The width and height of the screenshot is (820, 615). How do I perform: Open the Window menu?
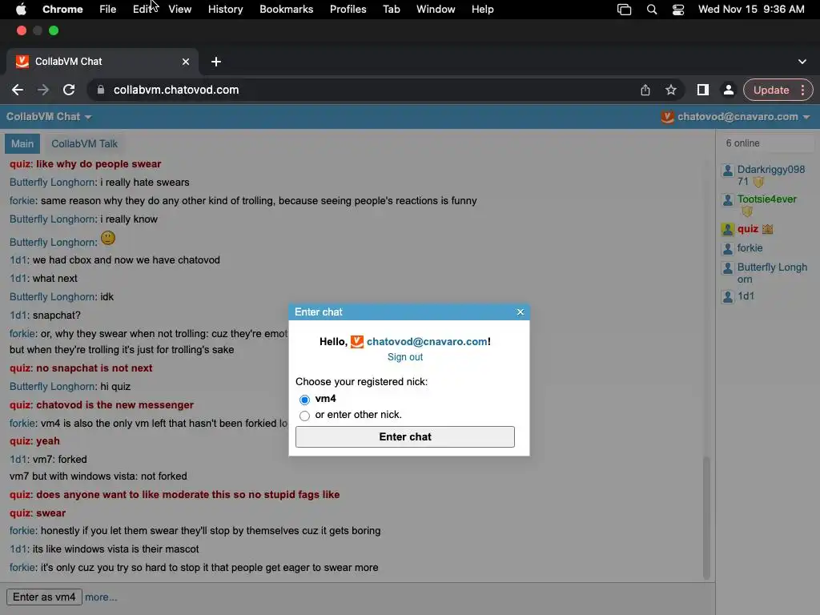pos(436,10)
